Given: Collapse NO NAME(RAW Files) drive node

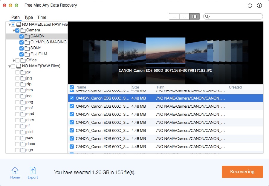Looking at the screenshot, I should coord(10,66).
